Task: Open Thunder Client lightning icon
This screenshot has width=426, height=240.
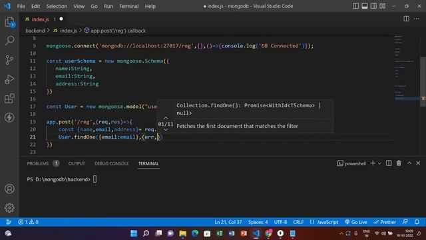Action: pos(9,117)
